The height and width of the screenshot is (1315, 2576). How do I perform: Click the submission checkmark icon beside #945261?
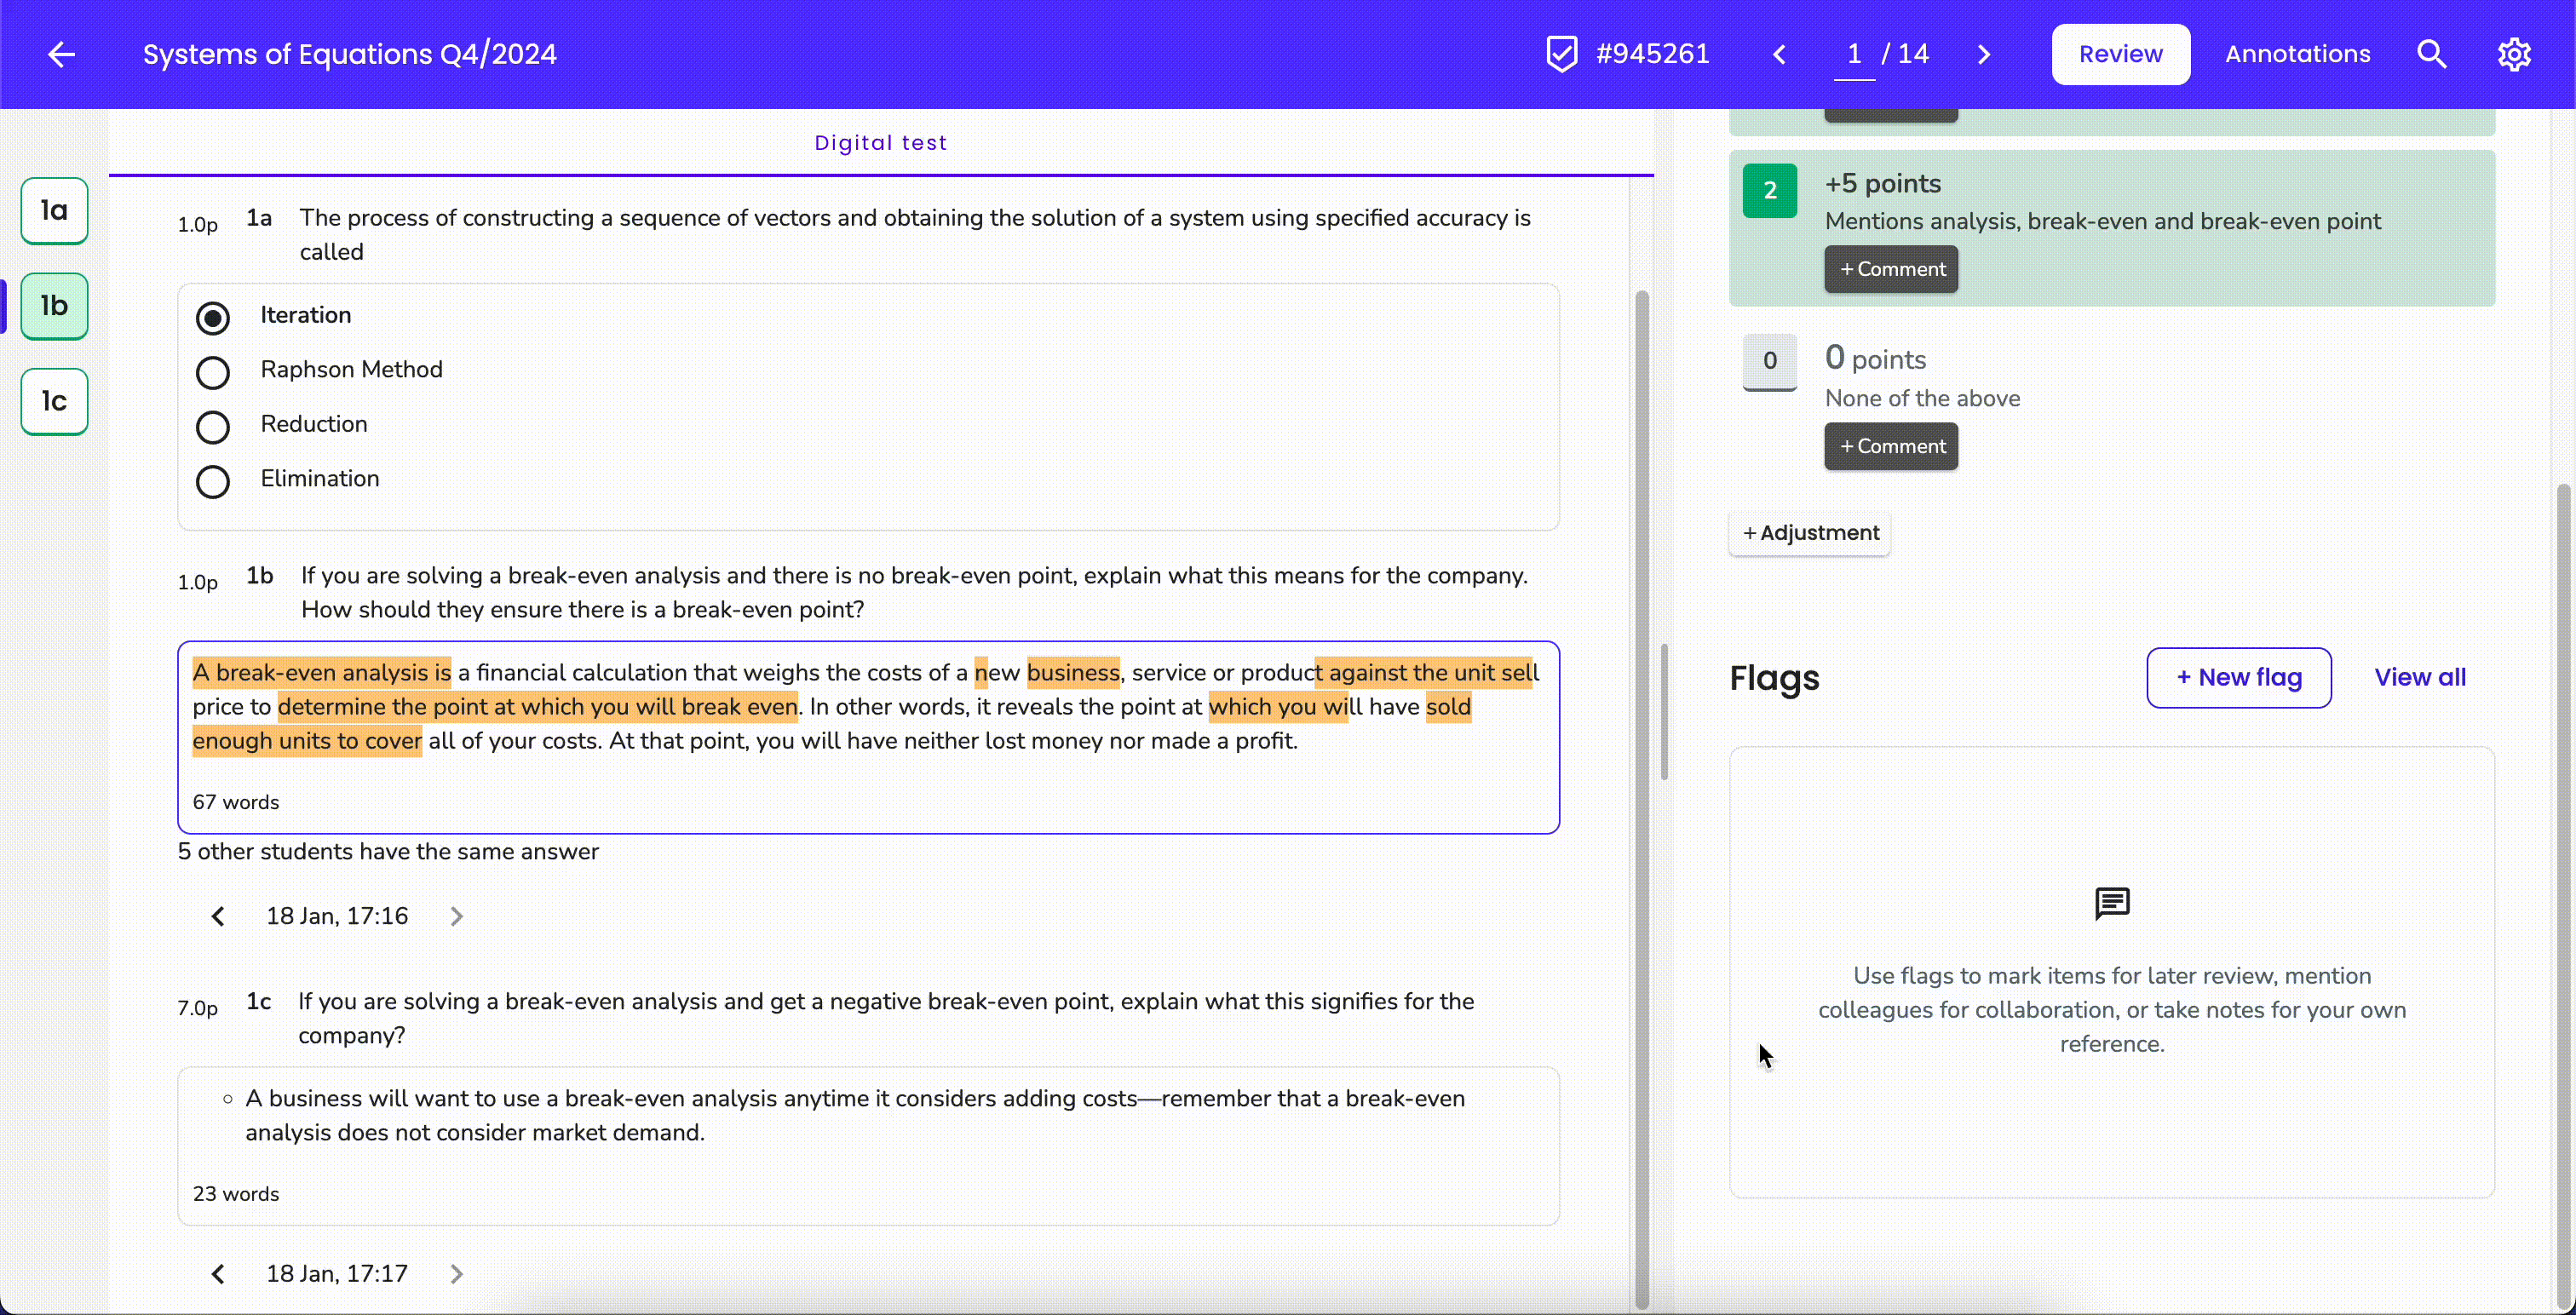1561,54
